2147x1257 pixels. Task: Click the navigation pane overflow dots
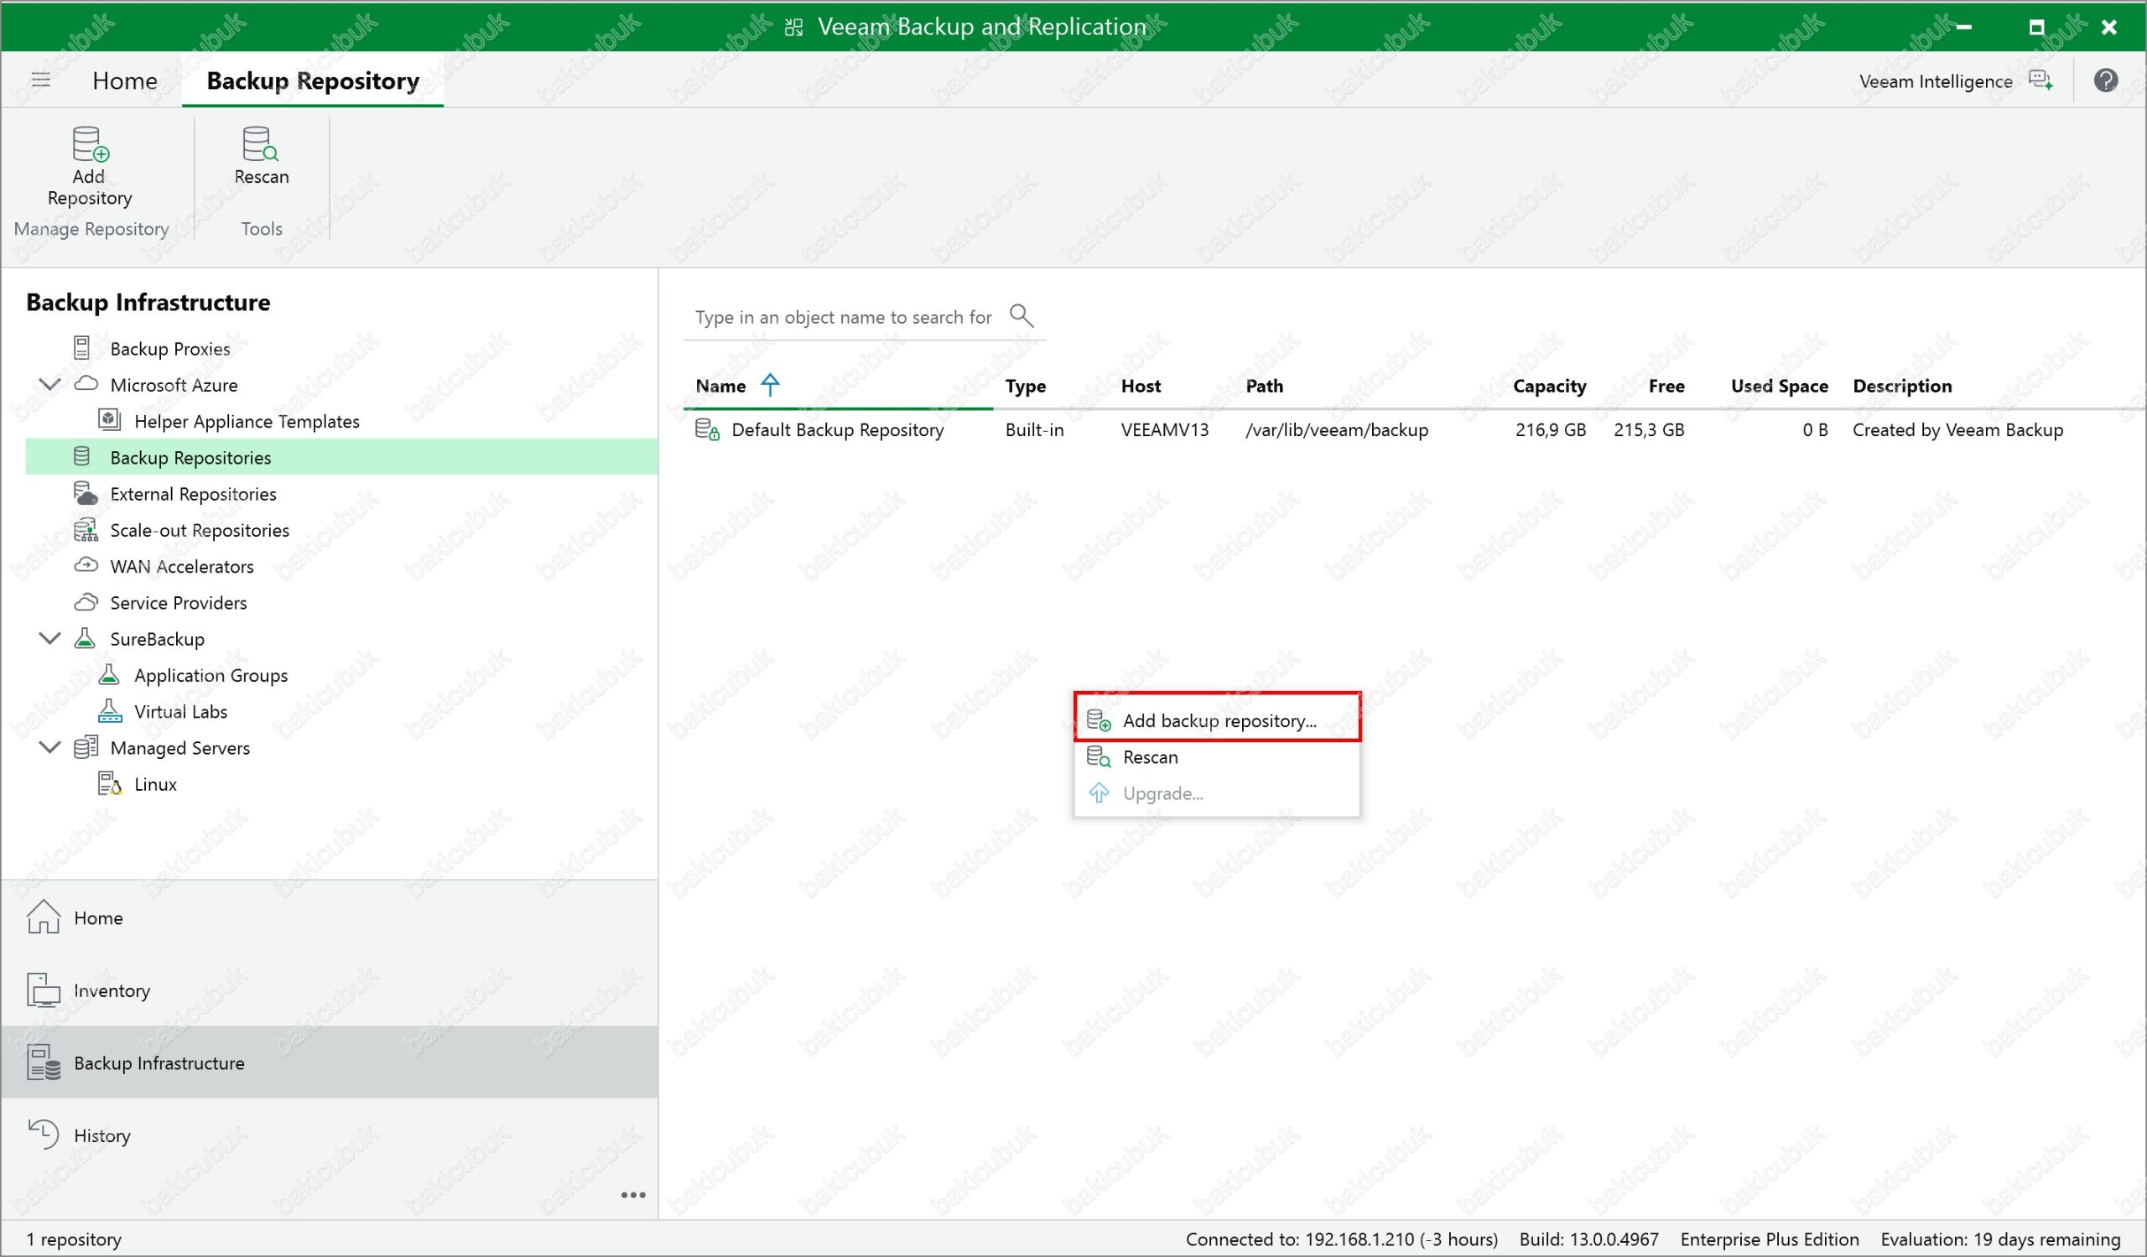click(x=632, y=1195)
